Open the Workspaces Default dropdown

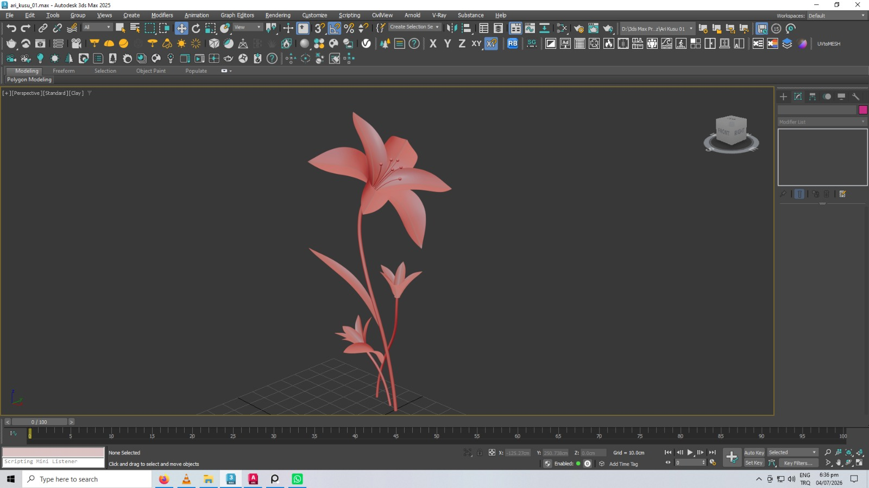tap(836, 16)
